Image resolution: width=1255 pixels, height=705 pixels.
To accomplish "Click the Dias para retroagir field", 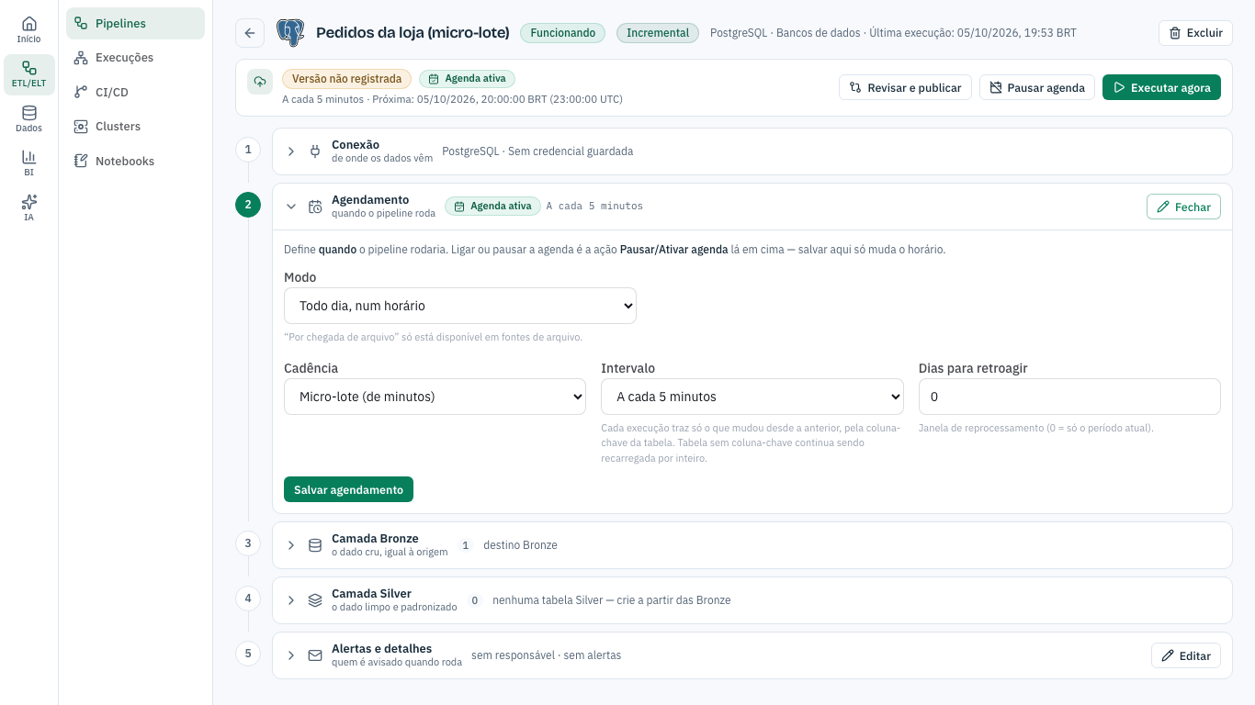I will pos(1069,397).
